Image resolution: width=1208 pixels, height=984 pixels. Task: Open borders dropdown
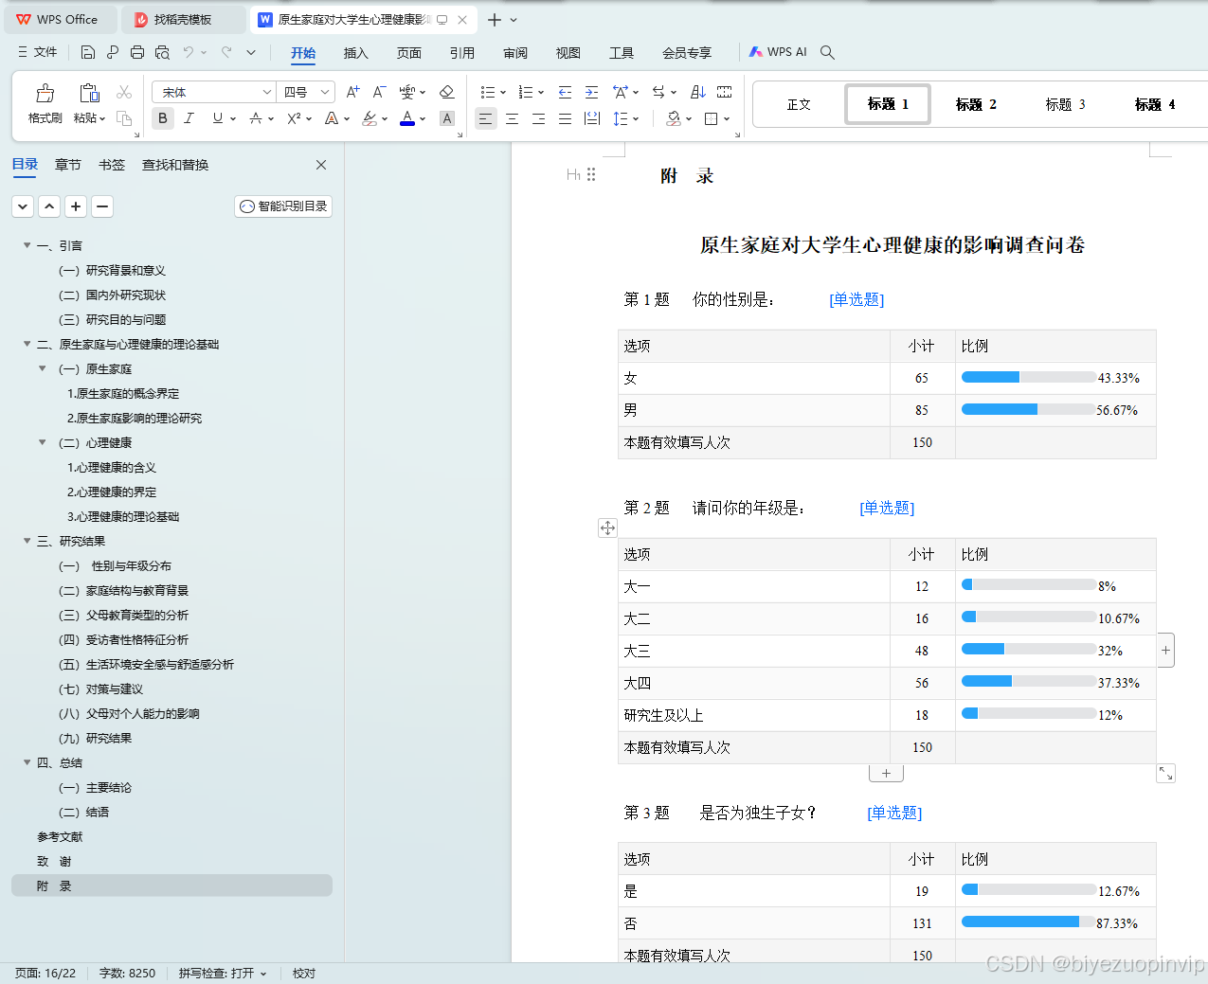click(x=726, y=118)
